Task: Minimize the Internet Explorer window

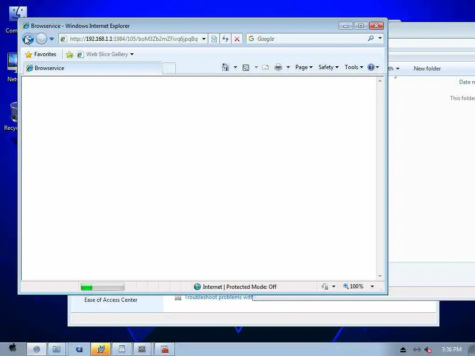Action: (x=346, y=26)
